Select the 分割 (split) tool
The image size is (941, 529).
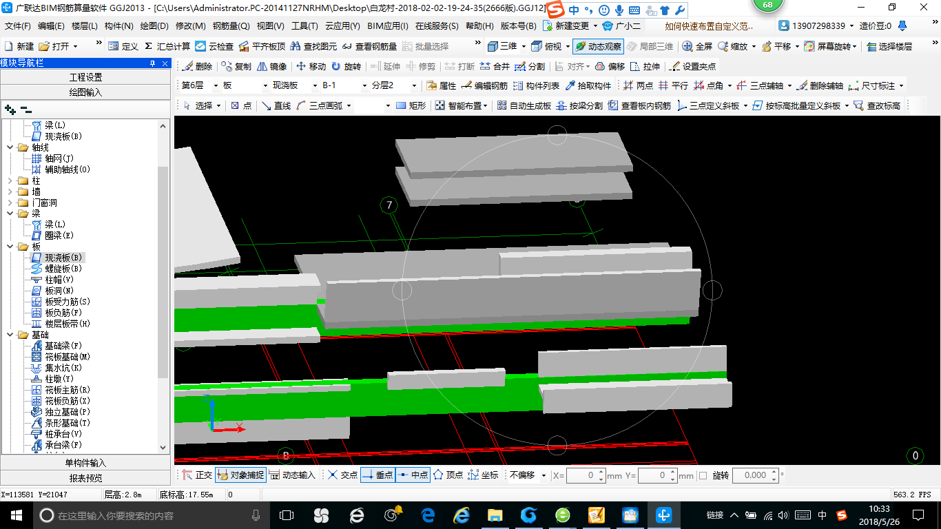pyautogui.click(x=530, y=67)
